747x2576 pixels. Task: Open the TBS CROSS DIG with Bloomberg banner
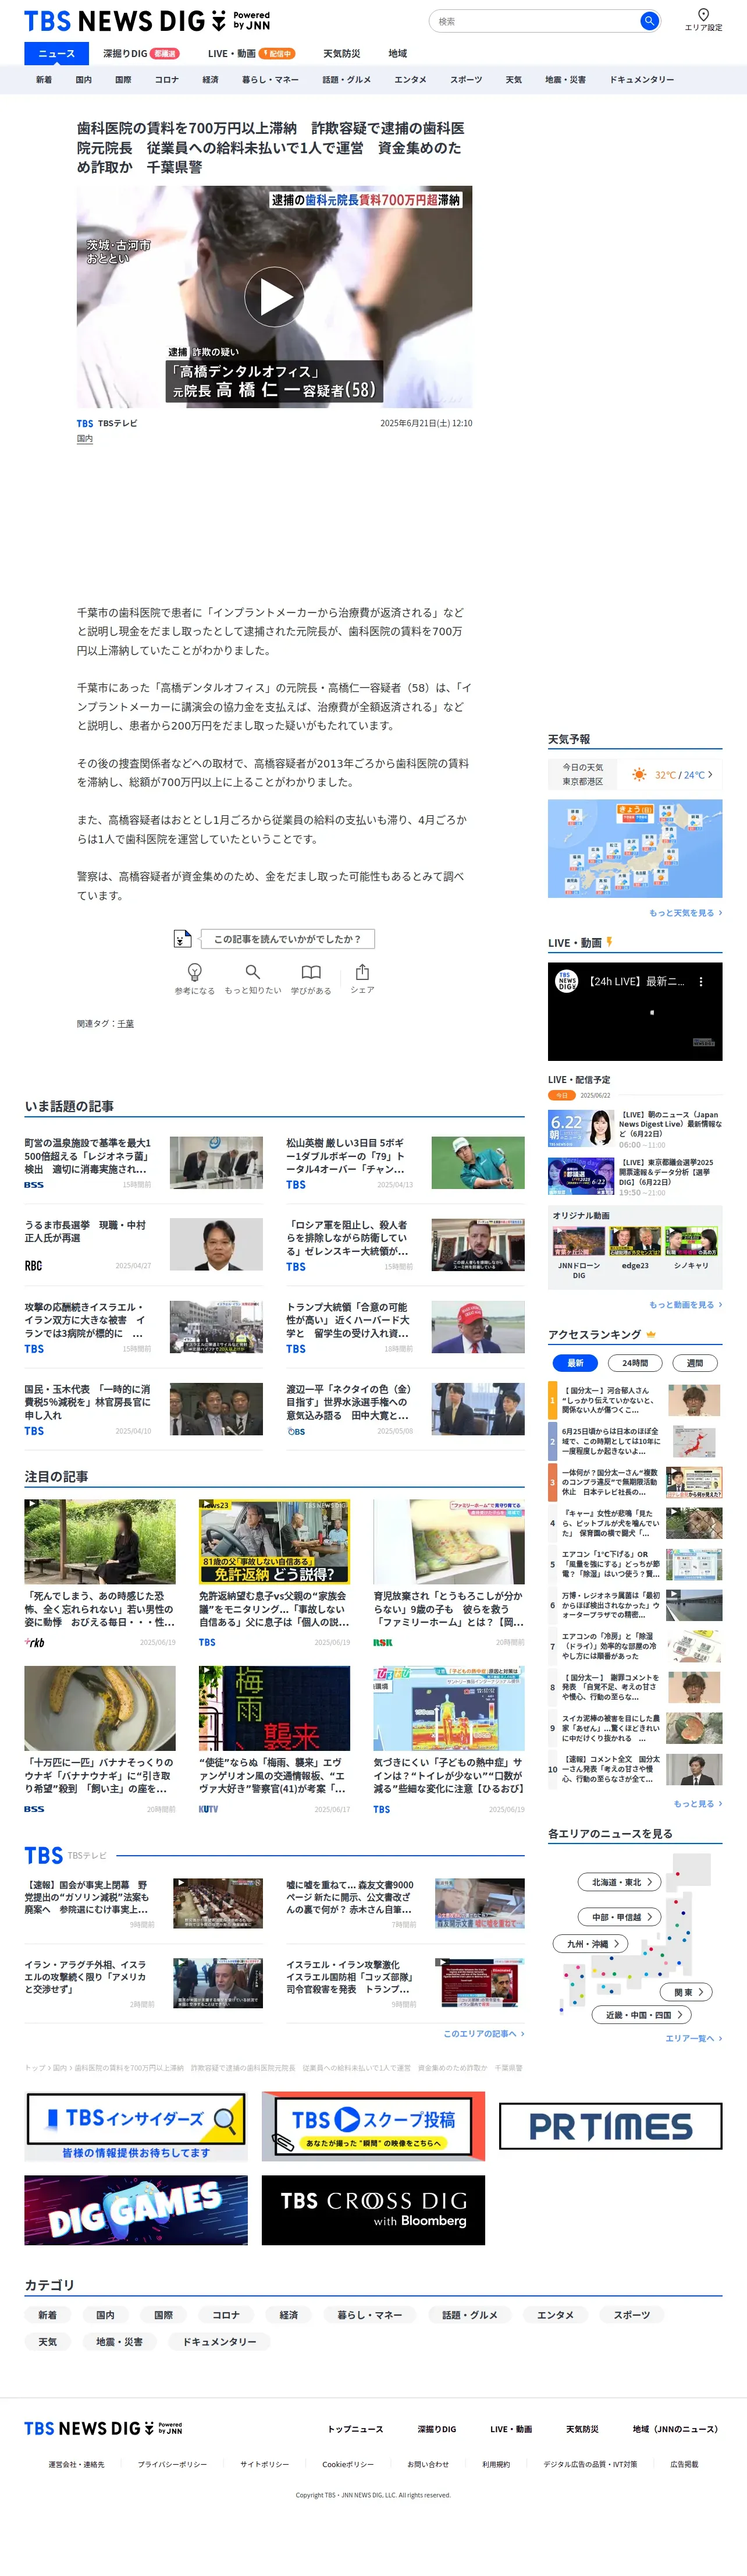tap(373, 2211)
